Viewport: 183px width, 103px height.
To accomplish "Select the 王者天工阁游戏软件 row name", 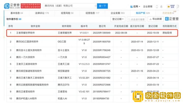I will tap(26, 64).
